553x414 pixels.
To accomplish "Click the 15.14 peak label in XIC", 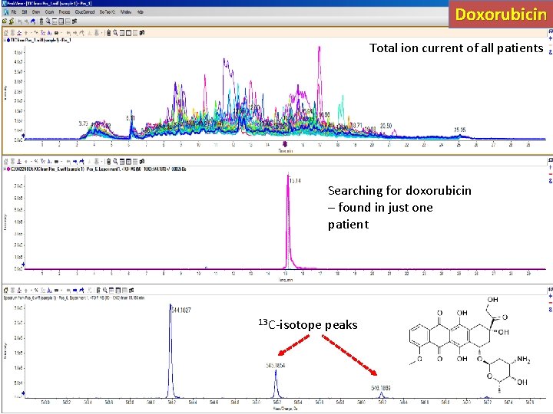I will 295,181.
